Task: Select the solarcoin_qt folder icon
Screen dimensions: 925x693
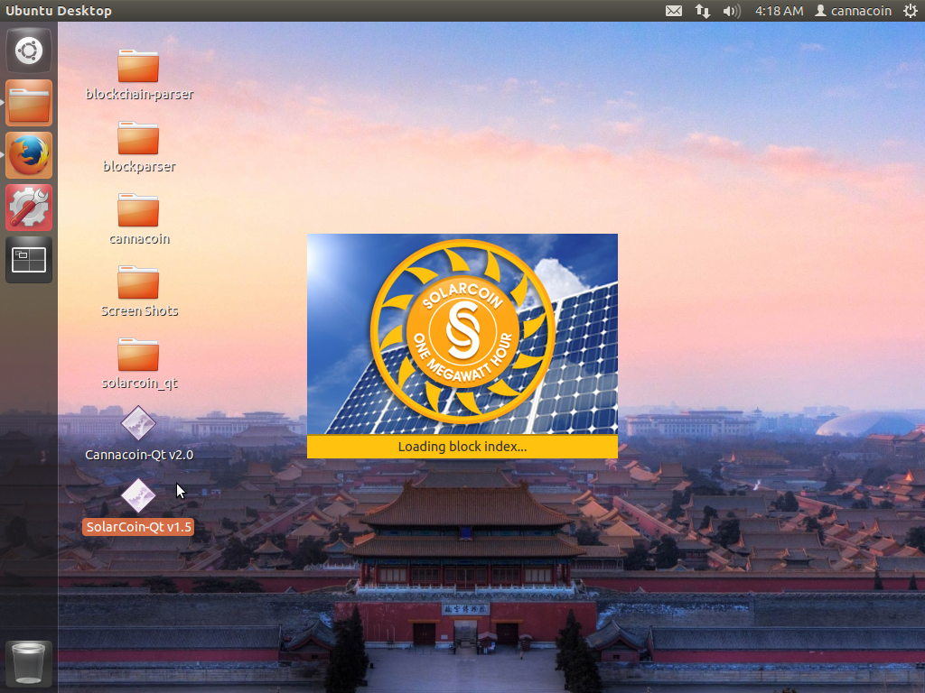Action: click(x=138, y=355)
